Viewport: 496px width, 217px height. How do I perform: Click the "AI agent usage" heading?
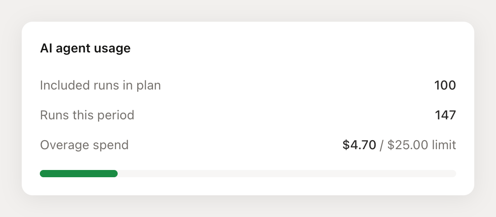coord(85,48)
